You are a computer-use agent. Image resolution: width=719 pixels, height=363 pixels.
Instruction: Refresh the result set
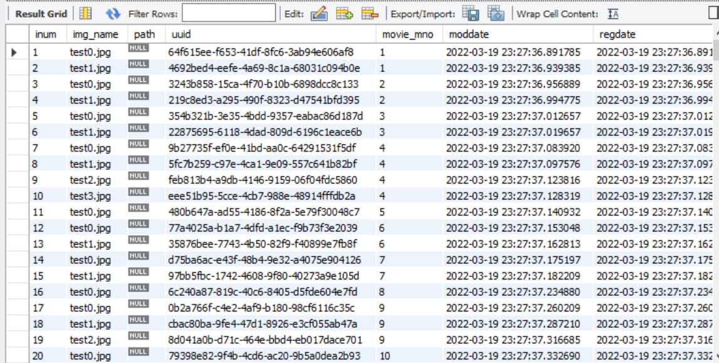[113, 14]
